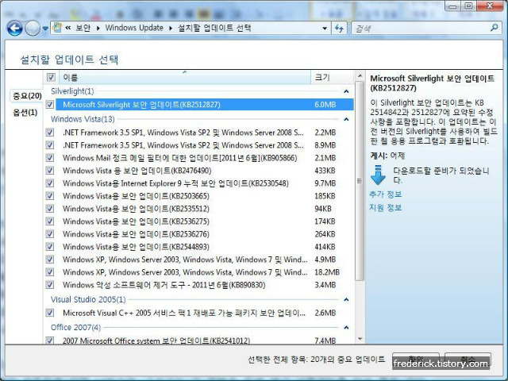Image resolution: width=508 pixels, height=381 pixels.
Task: Select the Windows Update breadcrumb segment
Action: (x=134, y=28)
